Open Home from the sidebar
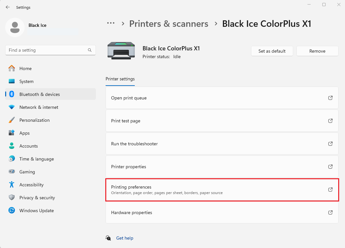This screenshot has height=248, width=345. tap(25, 68)
